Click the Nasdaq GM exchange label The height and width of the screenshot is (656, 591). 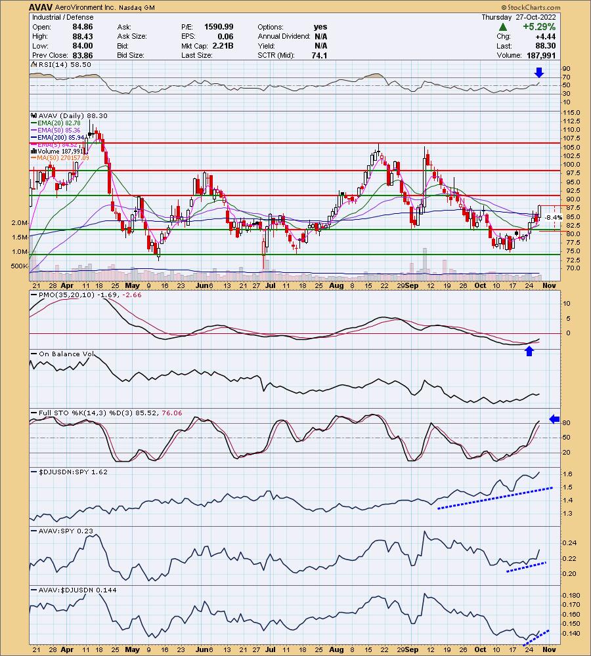pyautogui.click(x=137, y=8)
